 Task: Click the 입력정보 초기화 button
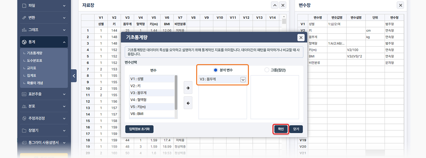(x=139, y=129)
